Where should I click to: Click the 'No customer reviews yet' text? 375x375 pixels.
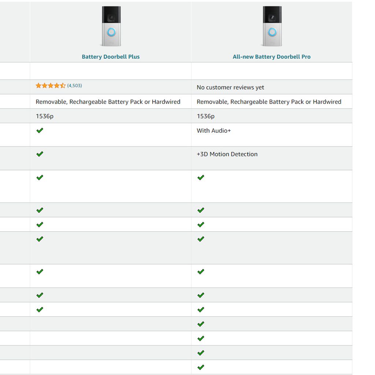point(230,88)
